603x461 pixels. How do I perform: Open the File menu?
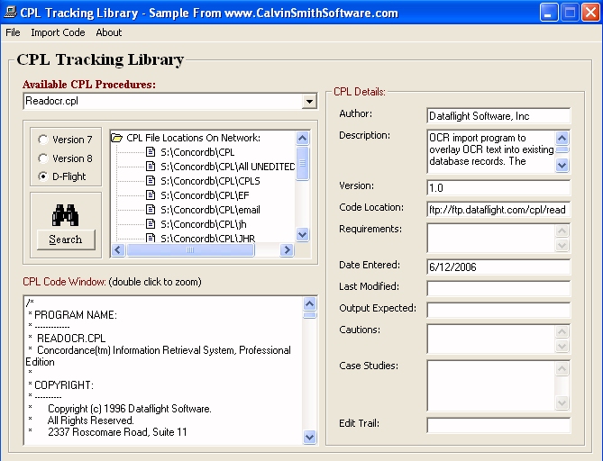tap(13, 32)
